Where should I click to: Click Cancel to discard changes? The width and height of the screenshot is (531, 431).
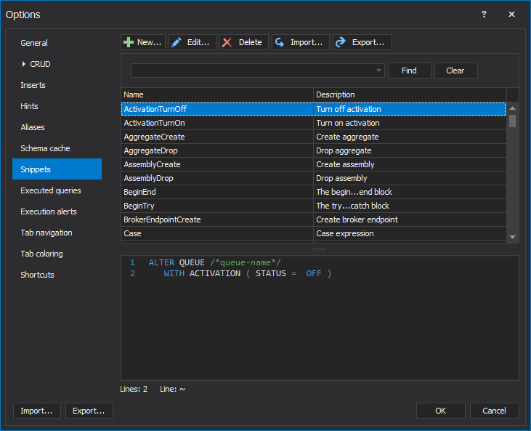(x=495, y=411)
